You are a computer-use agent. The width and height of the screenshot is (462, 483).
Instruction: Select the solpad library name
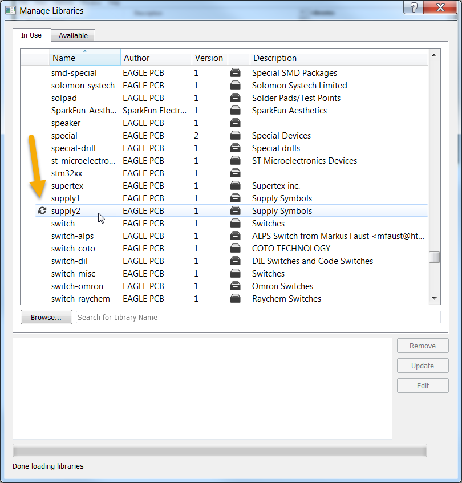coord(64,98)
